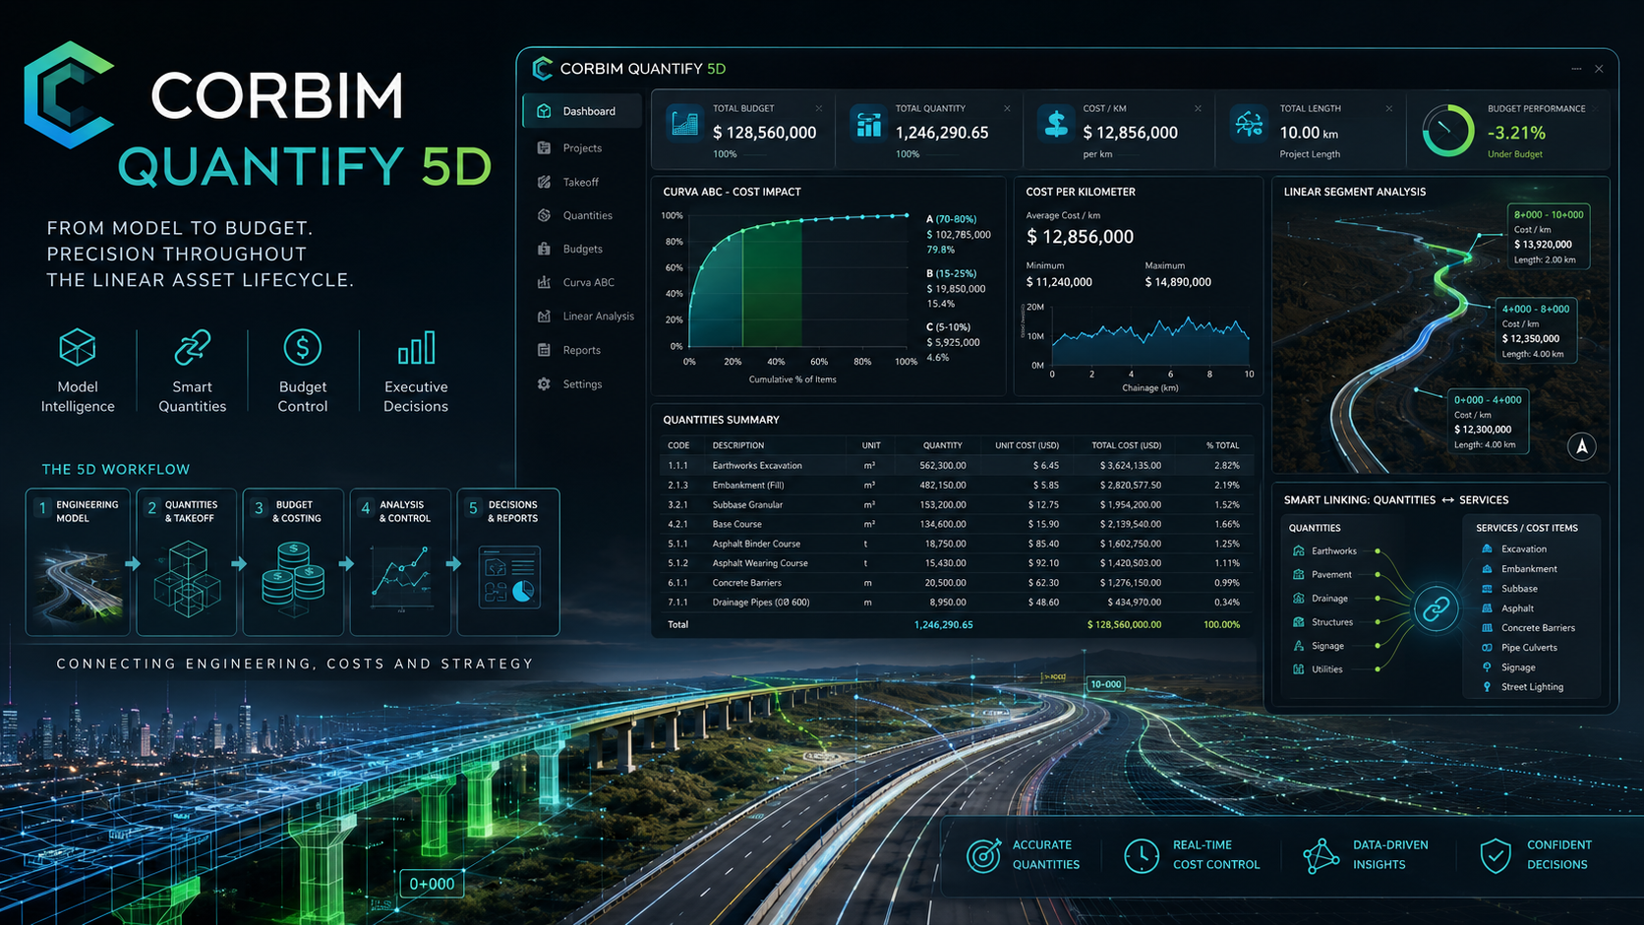Click the Signage quantity icon
Viewport: 1644px width, 925px height.
pyautogui.click(x=1299, y=646)
